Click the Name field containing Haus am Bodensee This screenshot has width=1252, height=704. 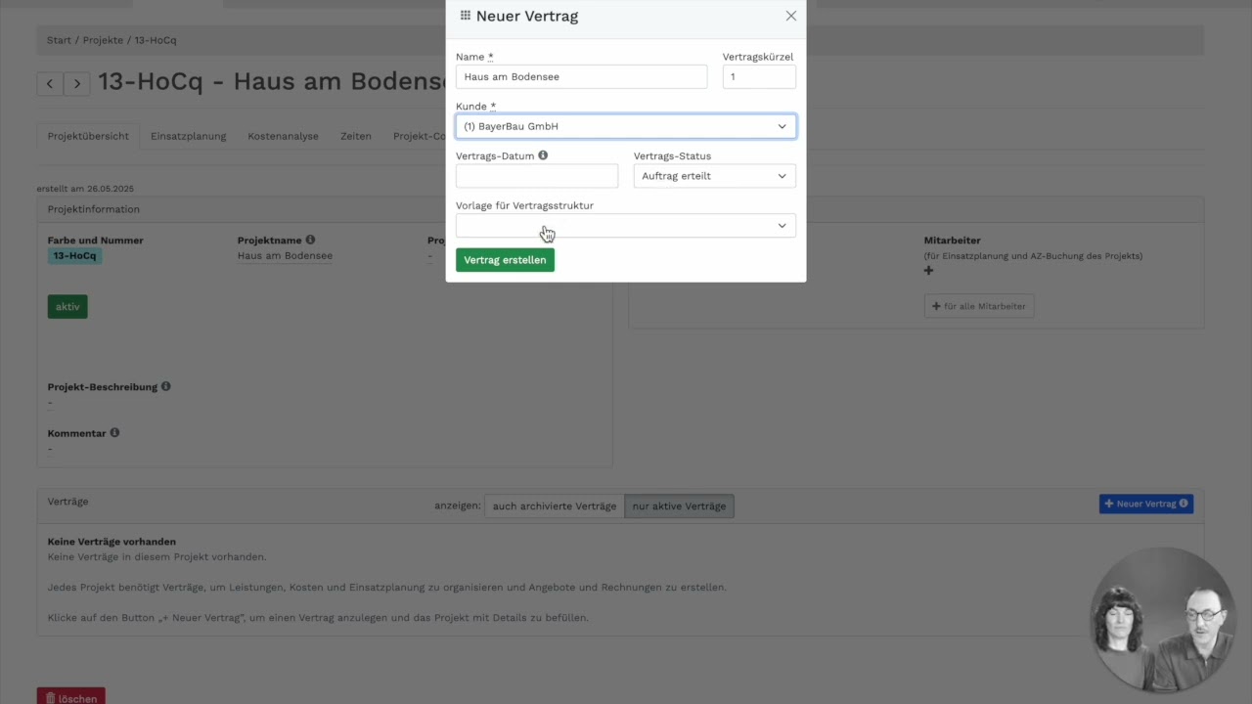pos(581,77)
